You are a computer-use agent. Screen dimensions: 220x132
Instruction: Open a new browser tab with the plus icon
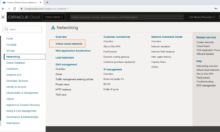[x=47, y=2]
